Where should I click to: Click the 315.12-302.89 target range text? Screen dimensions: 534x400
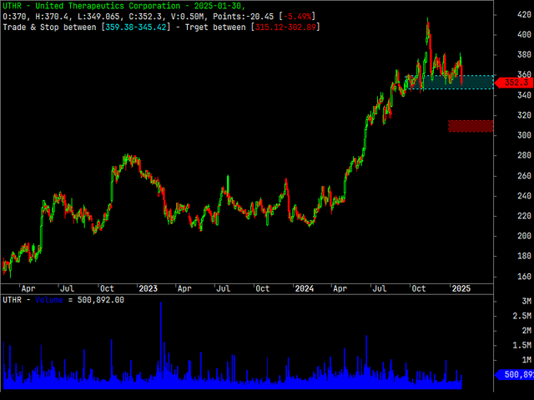[285, 27]
